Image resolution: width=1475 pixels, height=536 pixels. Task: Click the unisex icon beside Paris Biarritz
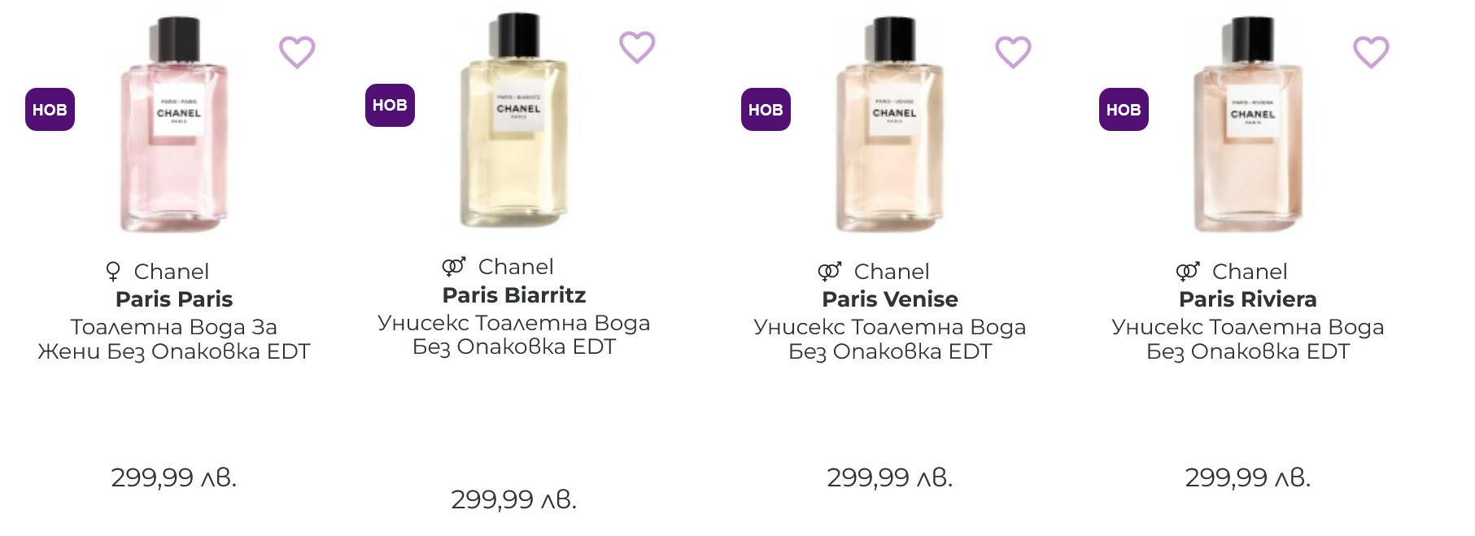pyautogui.click(x=453, y=266)
